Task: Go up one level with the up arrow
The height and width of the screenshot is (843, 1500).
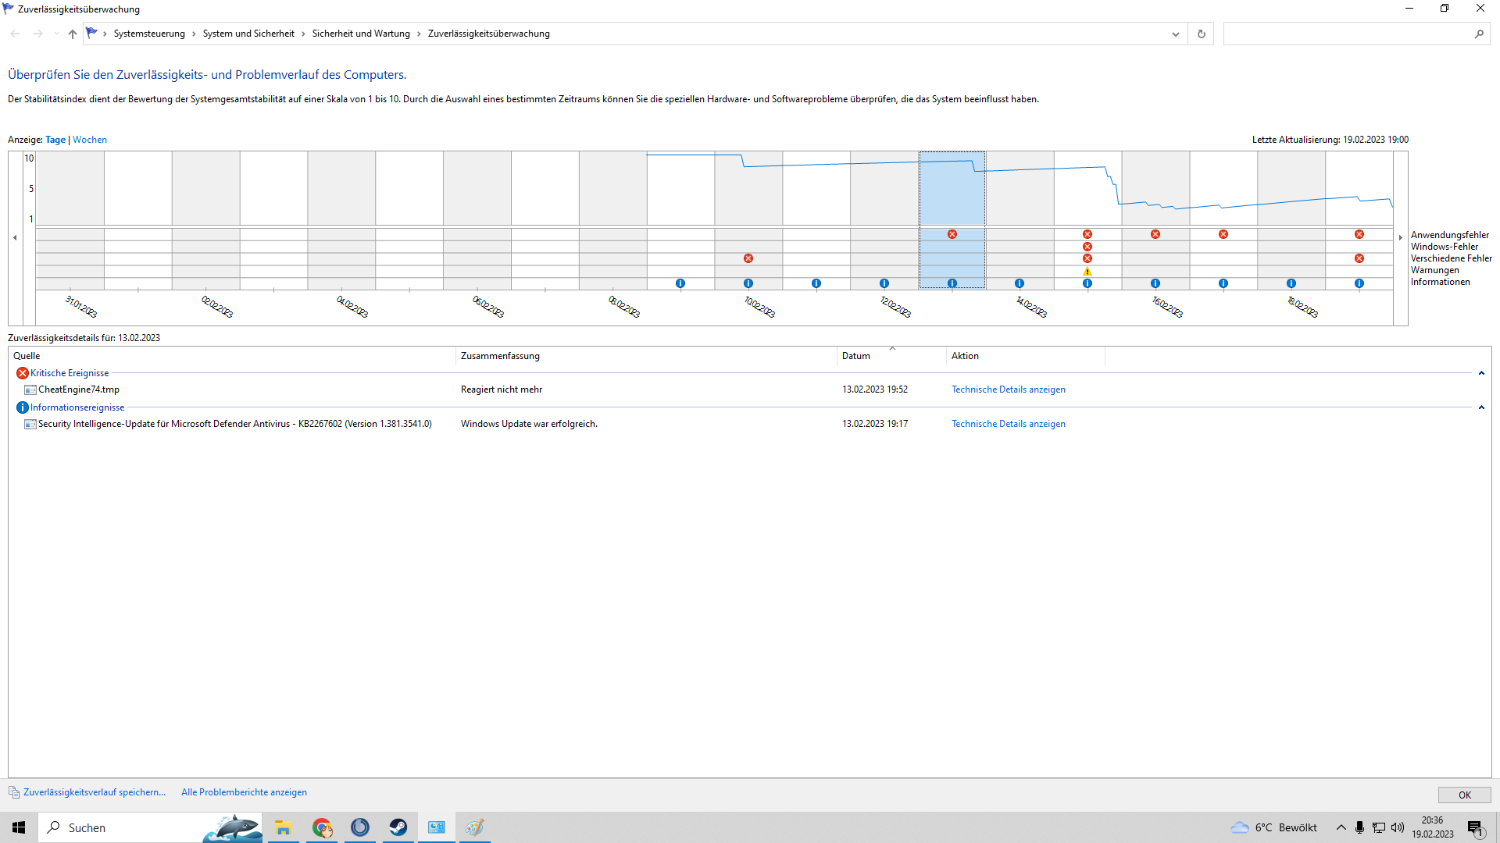Action: 73,34
